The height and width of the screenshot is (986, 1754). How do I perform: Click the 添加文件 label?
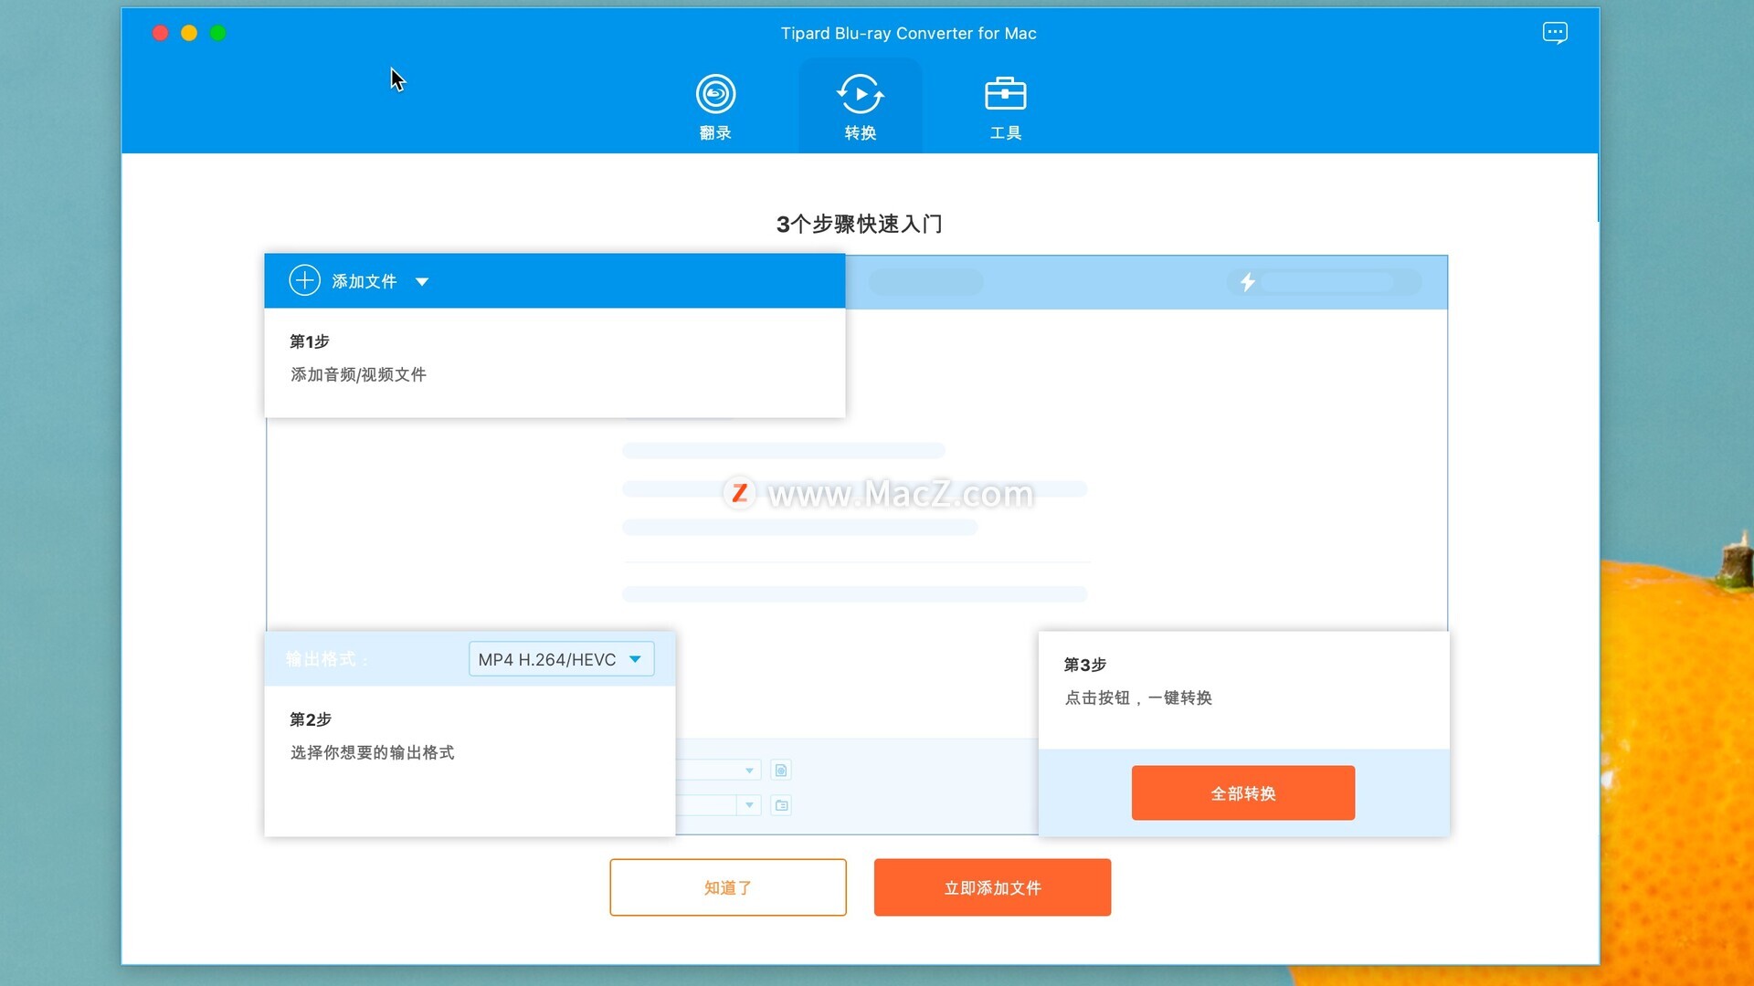pyautogui.click(x=365, y=281)
